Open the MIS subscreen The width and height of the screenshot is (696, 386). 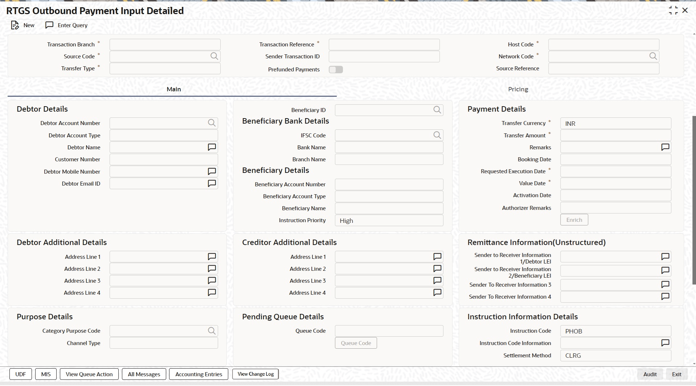(46, 374)
